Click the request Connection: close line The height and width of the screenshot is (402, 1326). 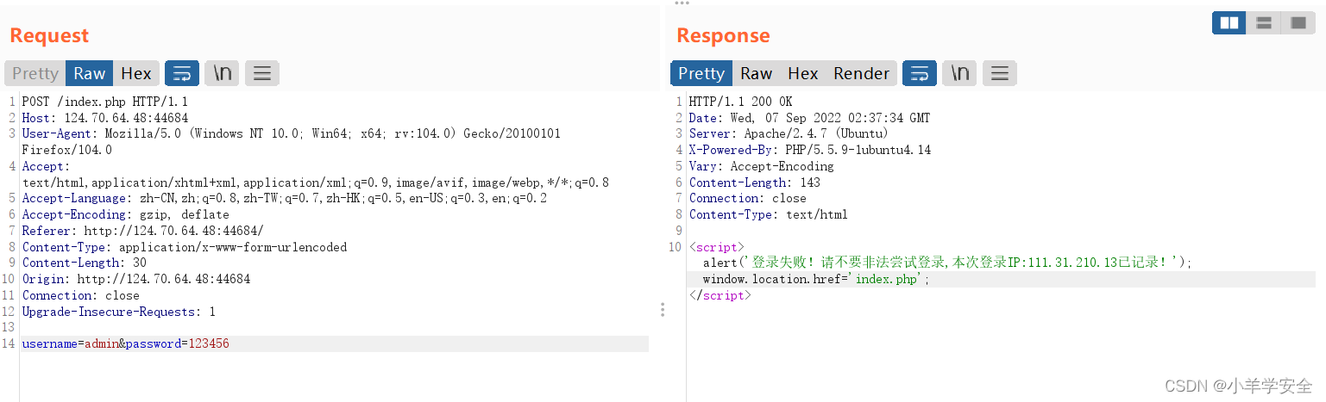81,295
